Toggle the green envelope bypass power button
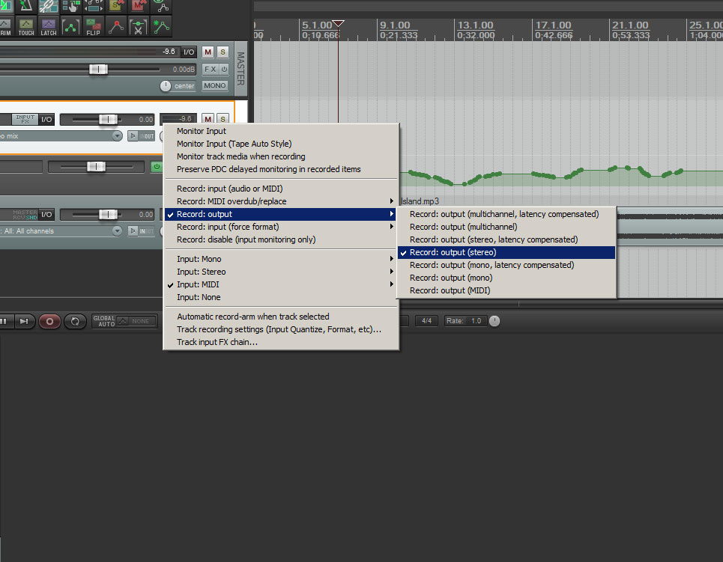 [x=157, y=167]
